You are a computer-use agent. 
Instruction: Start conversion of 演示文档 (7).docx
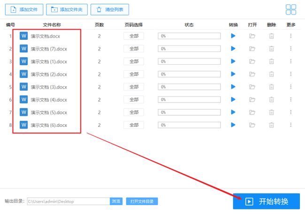[233, 49]
